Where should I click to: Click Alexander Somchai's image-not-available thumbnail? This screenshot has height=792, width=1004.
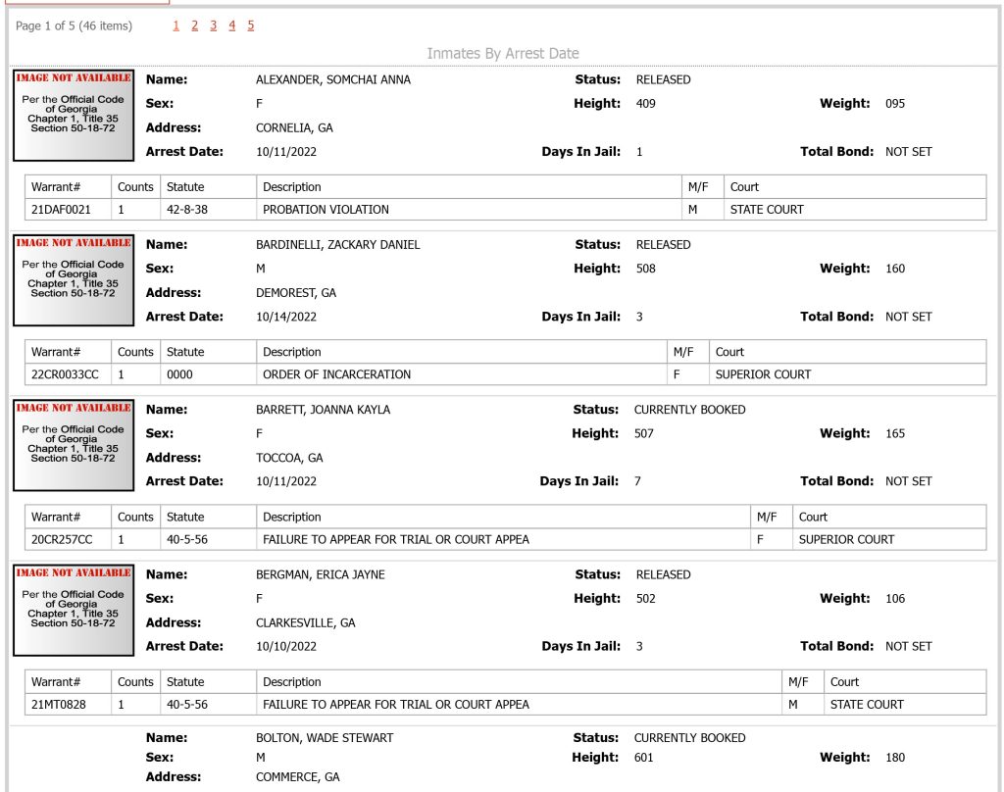point(74,116)
